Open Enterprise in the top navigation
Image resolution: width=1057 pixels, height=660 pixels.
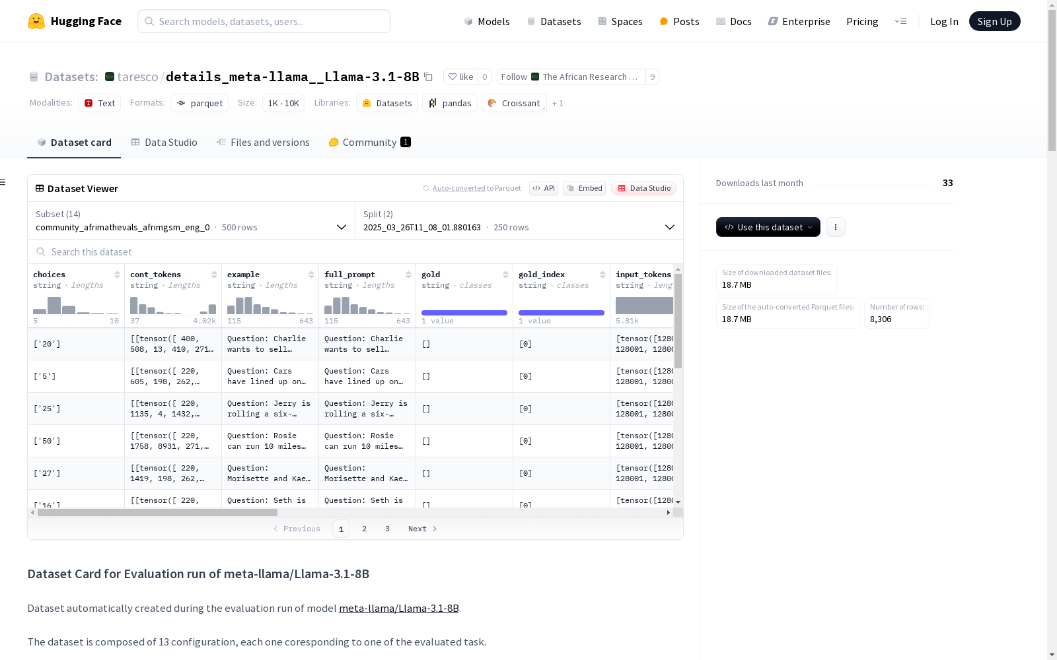click(x=799, y=21)
